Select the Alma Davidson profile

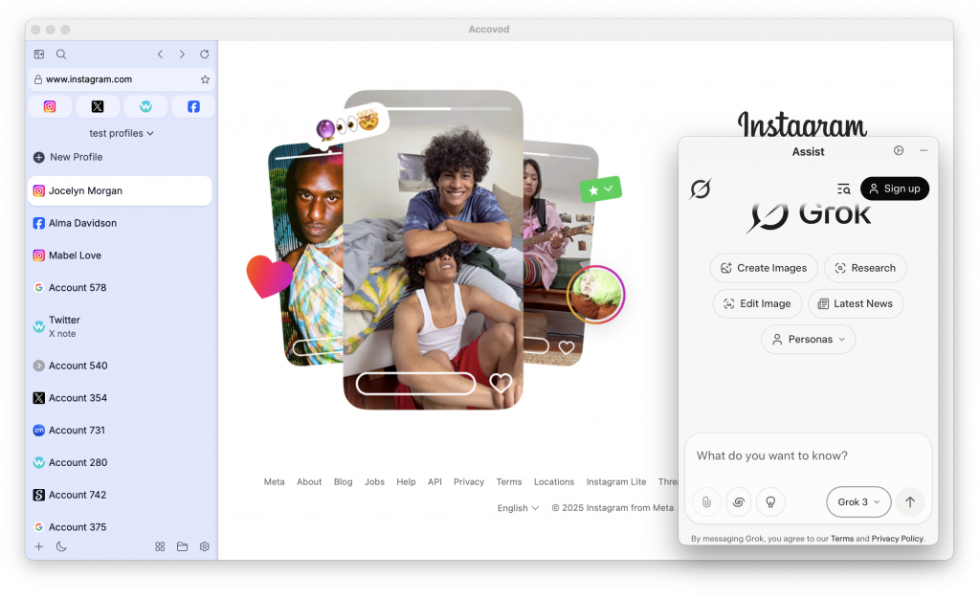click(120, 223)
